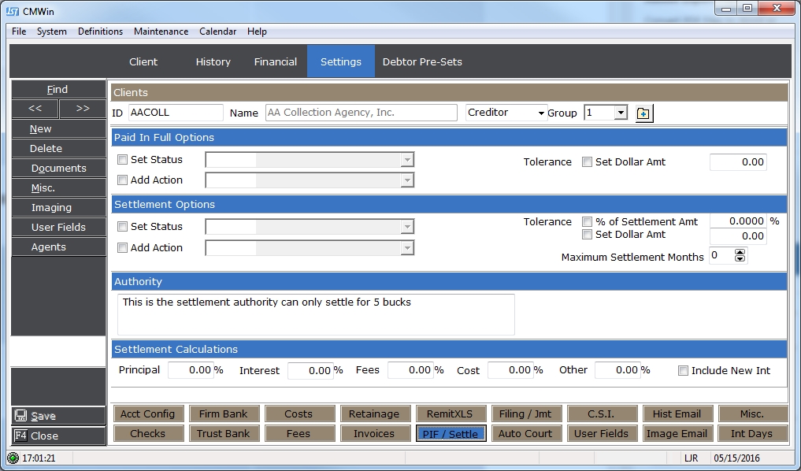Open the Creditor type dropdown
This screenshot has height=471, width=801.
541,113
